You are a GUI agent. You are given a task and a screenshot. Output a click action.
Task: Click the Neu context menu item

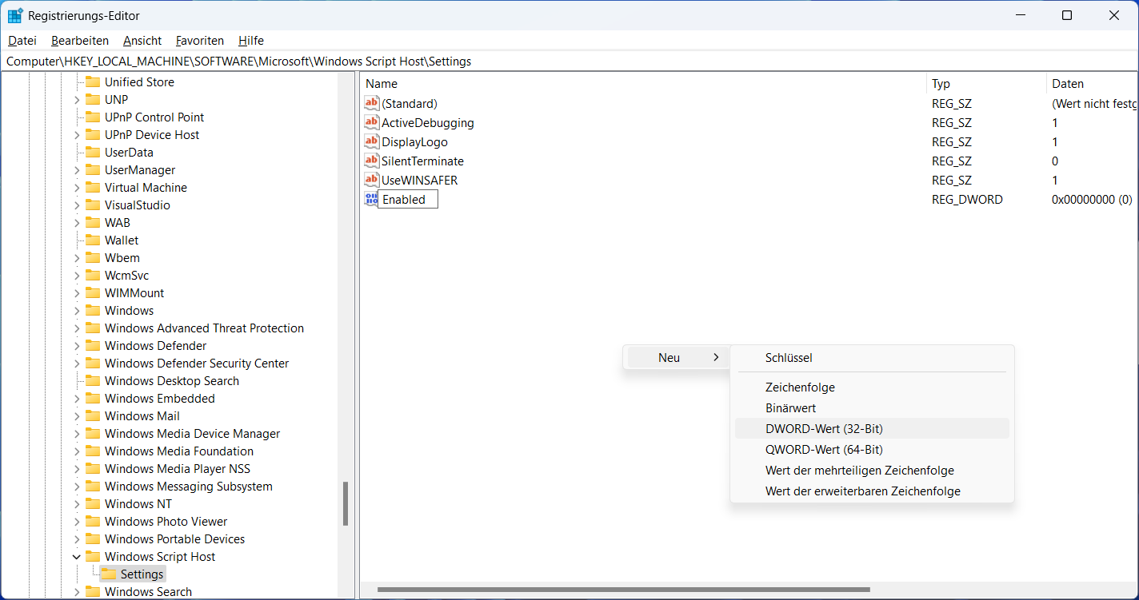tap(677, 358)
